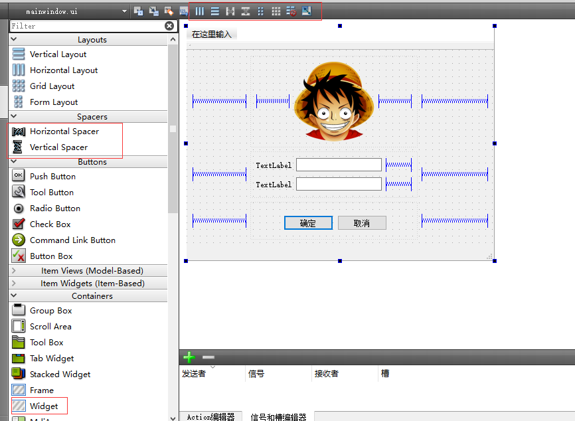Clear the widget Filter field
This screenshot has width=575, height=421.
(x=169, y=26)
